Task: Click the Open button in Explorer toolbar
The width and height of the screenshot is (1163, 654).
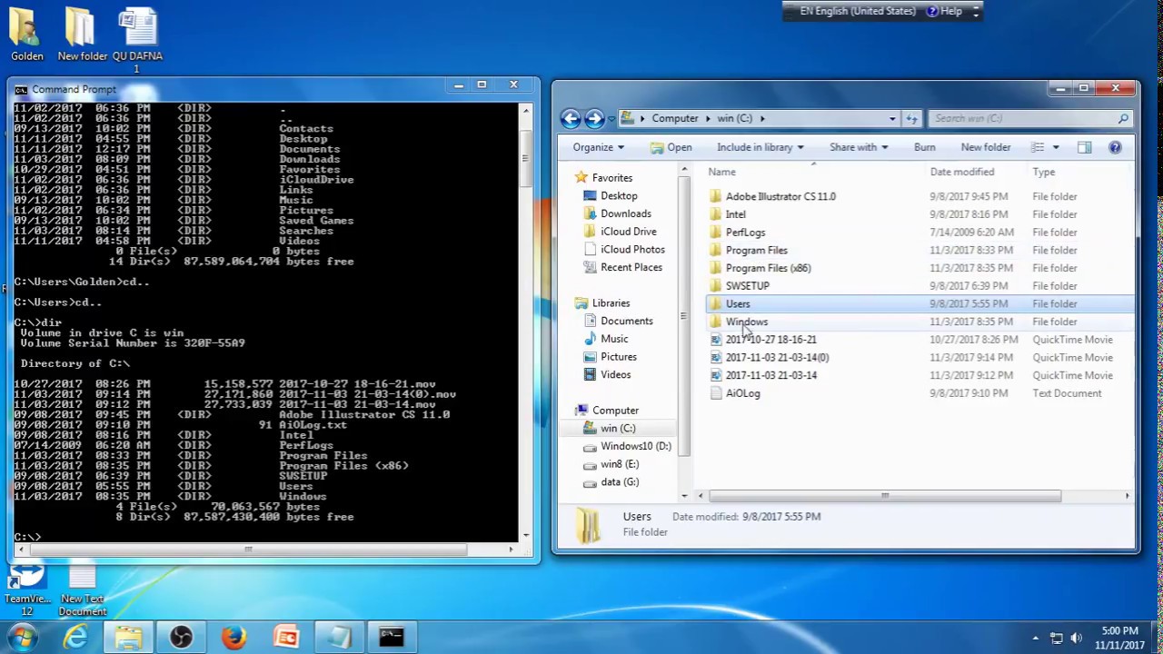Action: [671, 147]
